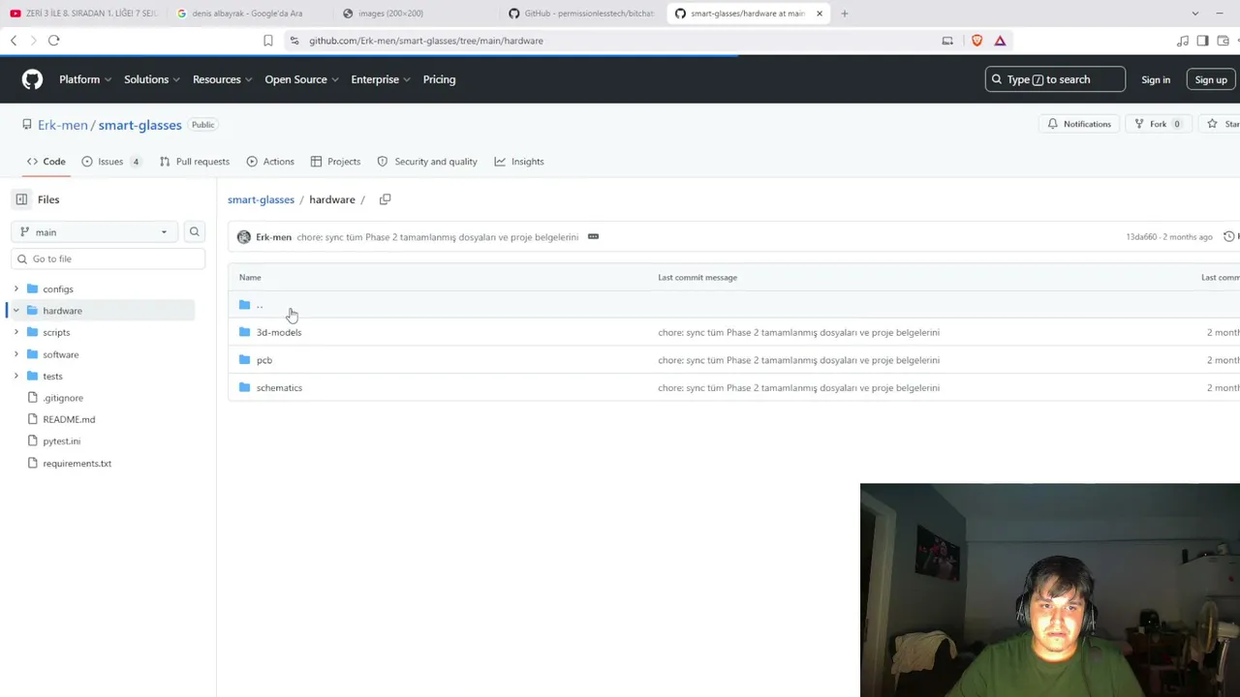Open the Pull requests tab
The width and height of the screenshot is (1240, 697).
(x=195, y=162)
